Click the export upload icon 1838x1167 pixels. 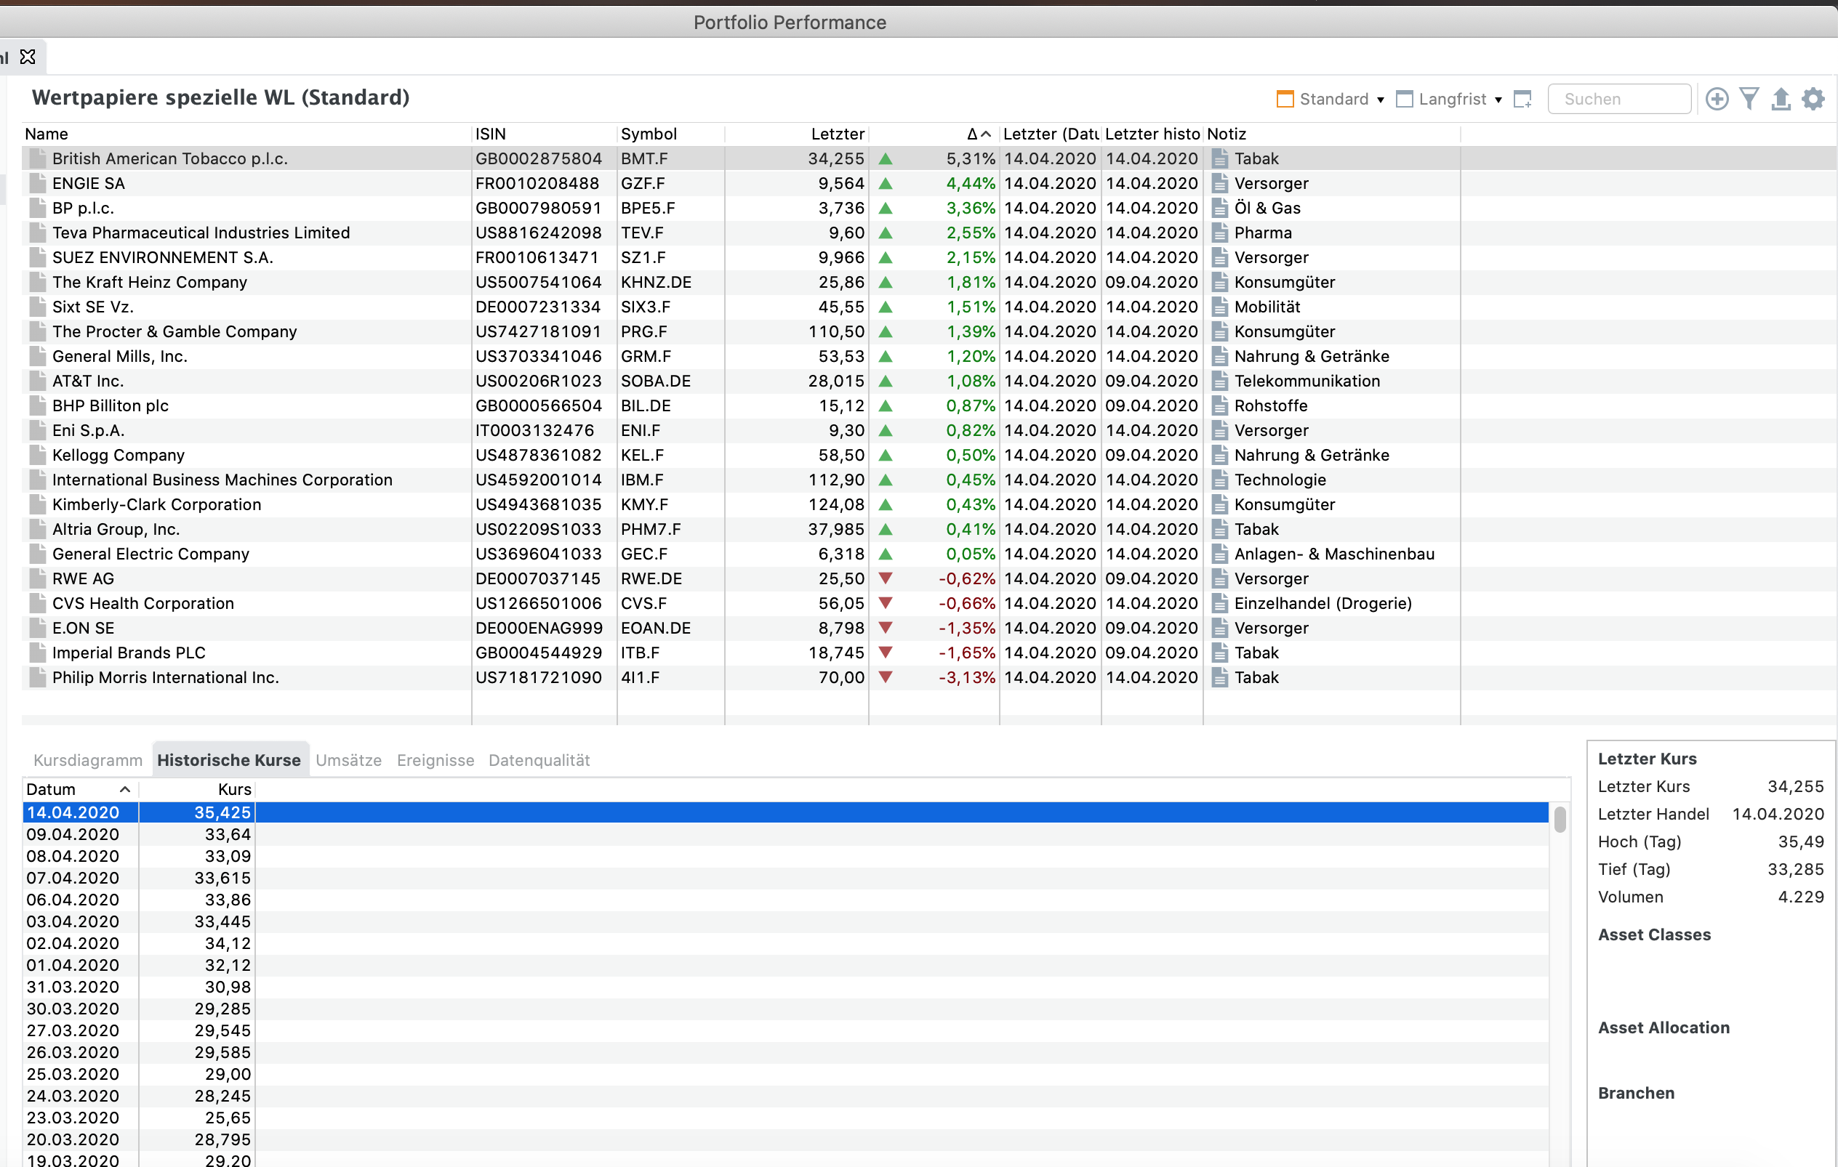[1781, 99]
